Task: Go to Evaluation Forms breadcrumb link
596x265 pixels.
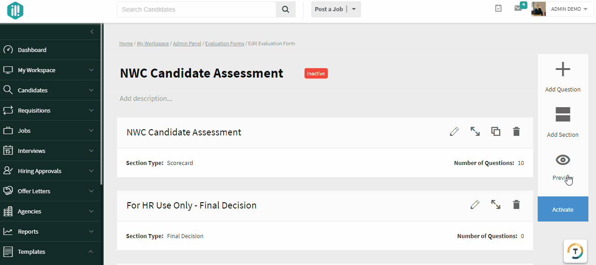Action: point(225,43)
